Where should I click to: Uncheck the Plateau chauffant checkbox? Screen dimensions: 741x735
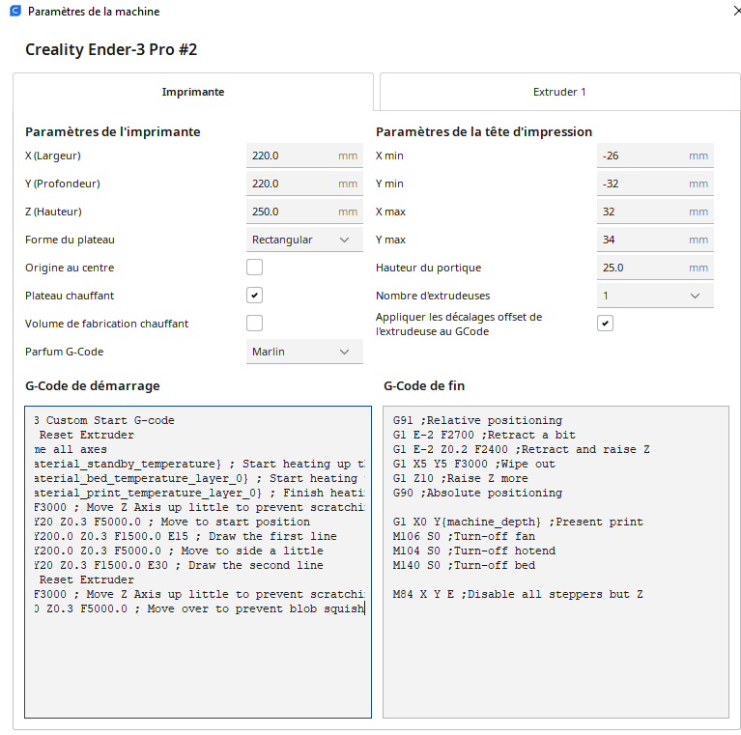pos(254,296)
